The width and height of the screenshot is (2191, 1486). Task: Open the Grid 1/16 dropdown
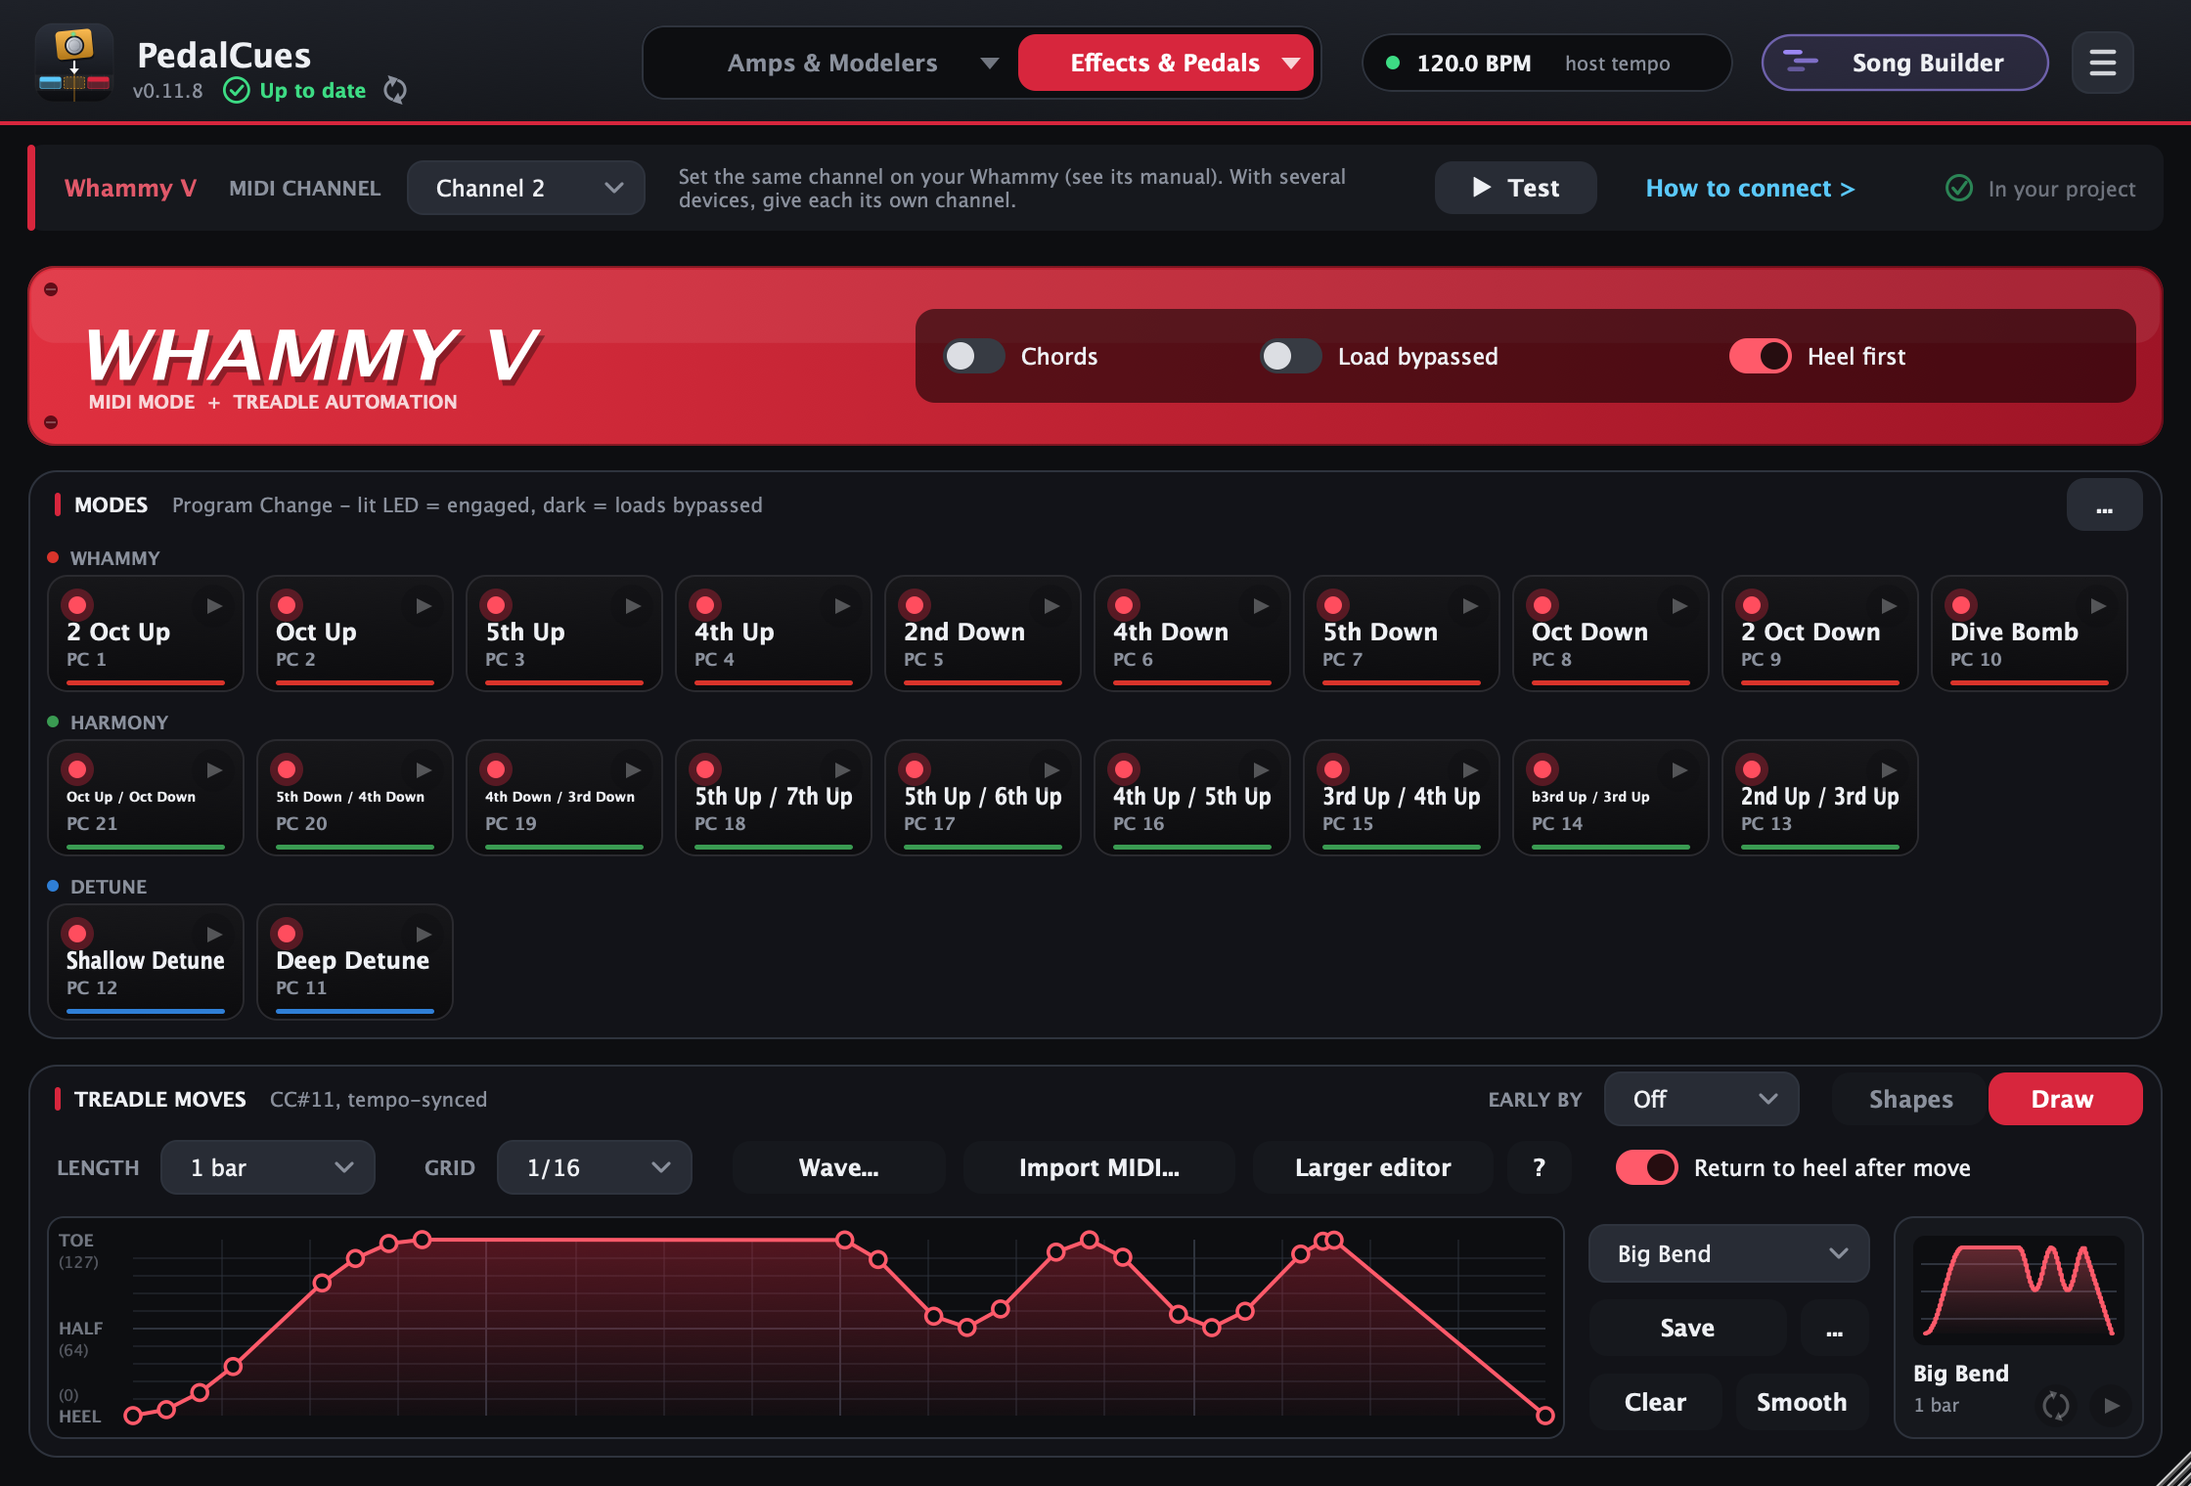tap(595, 1168)
